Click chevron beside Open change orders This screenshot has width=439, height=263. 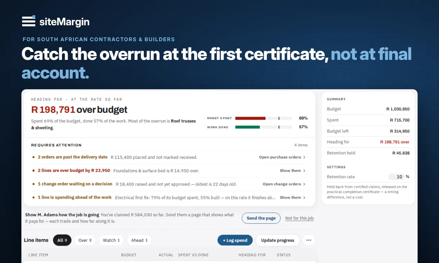304,184
